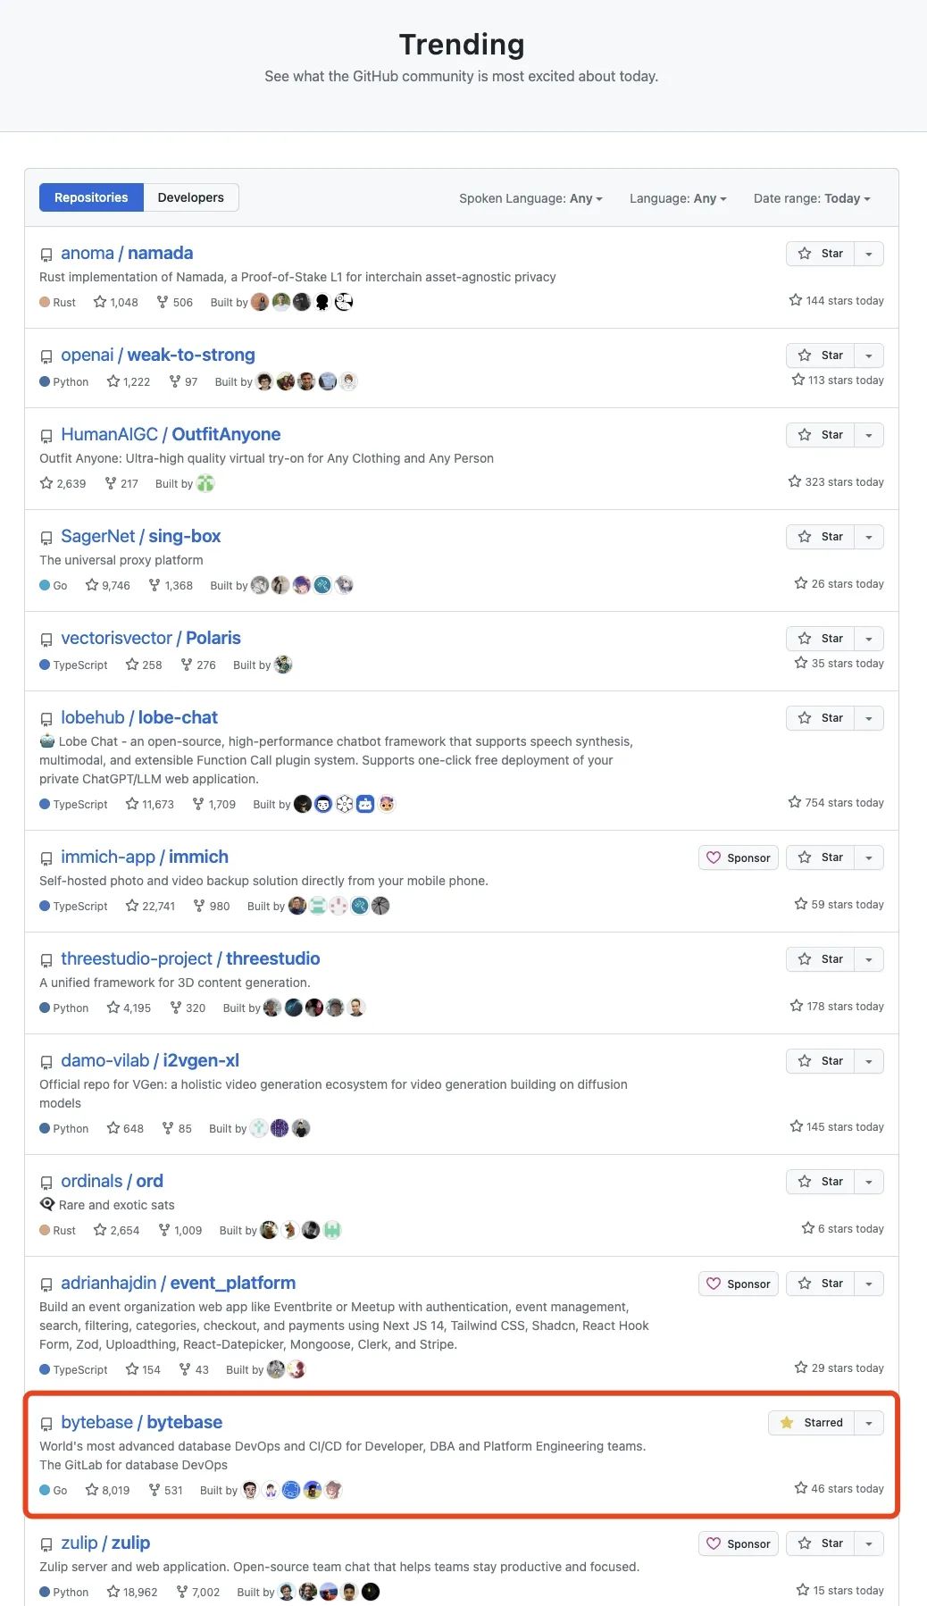Click the stargazers count icon for anoma/namada
The image size is (927, 1606).
click(x=100, y=302)
